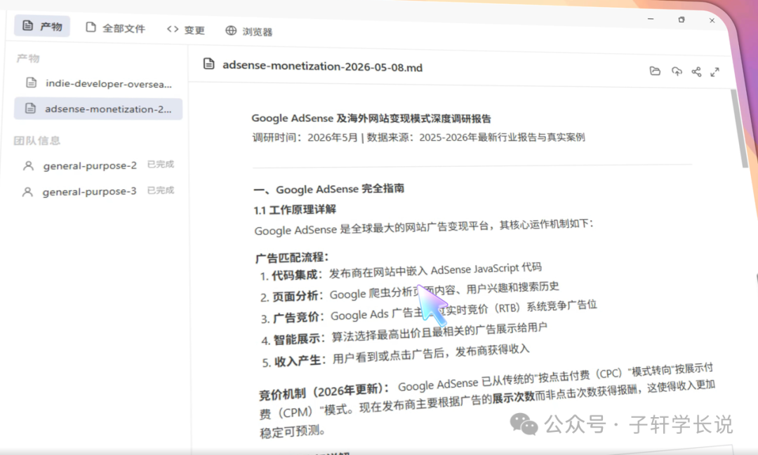
Task: Click the share icon in file header
Action: coord(696,72)
